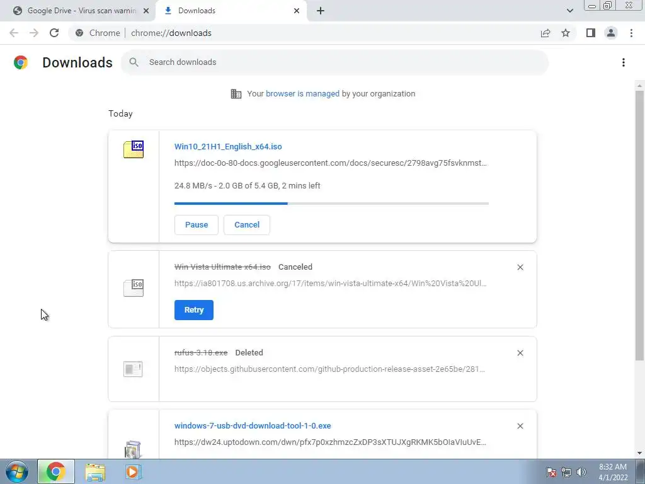
Task: Click the scrollbar down arrow
Action: point(639,454)
